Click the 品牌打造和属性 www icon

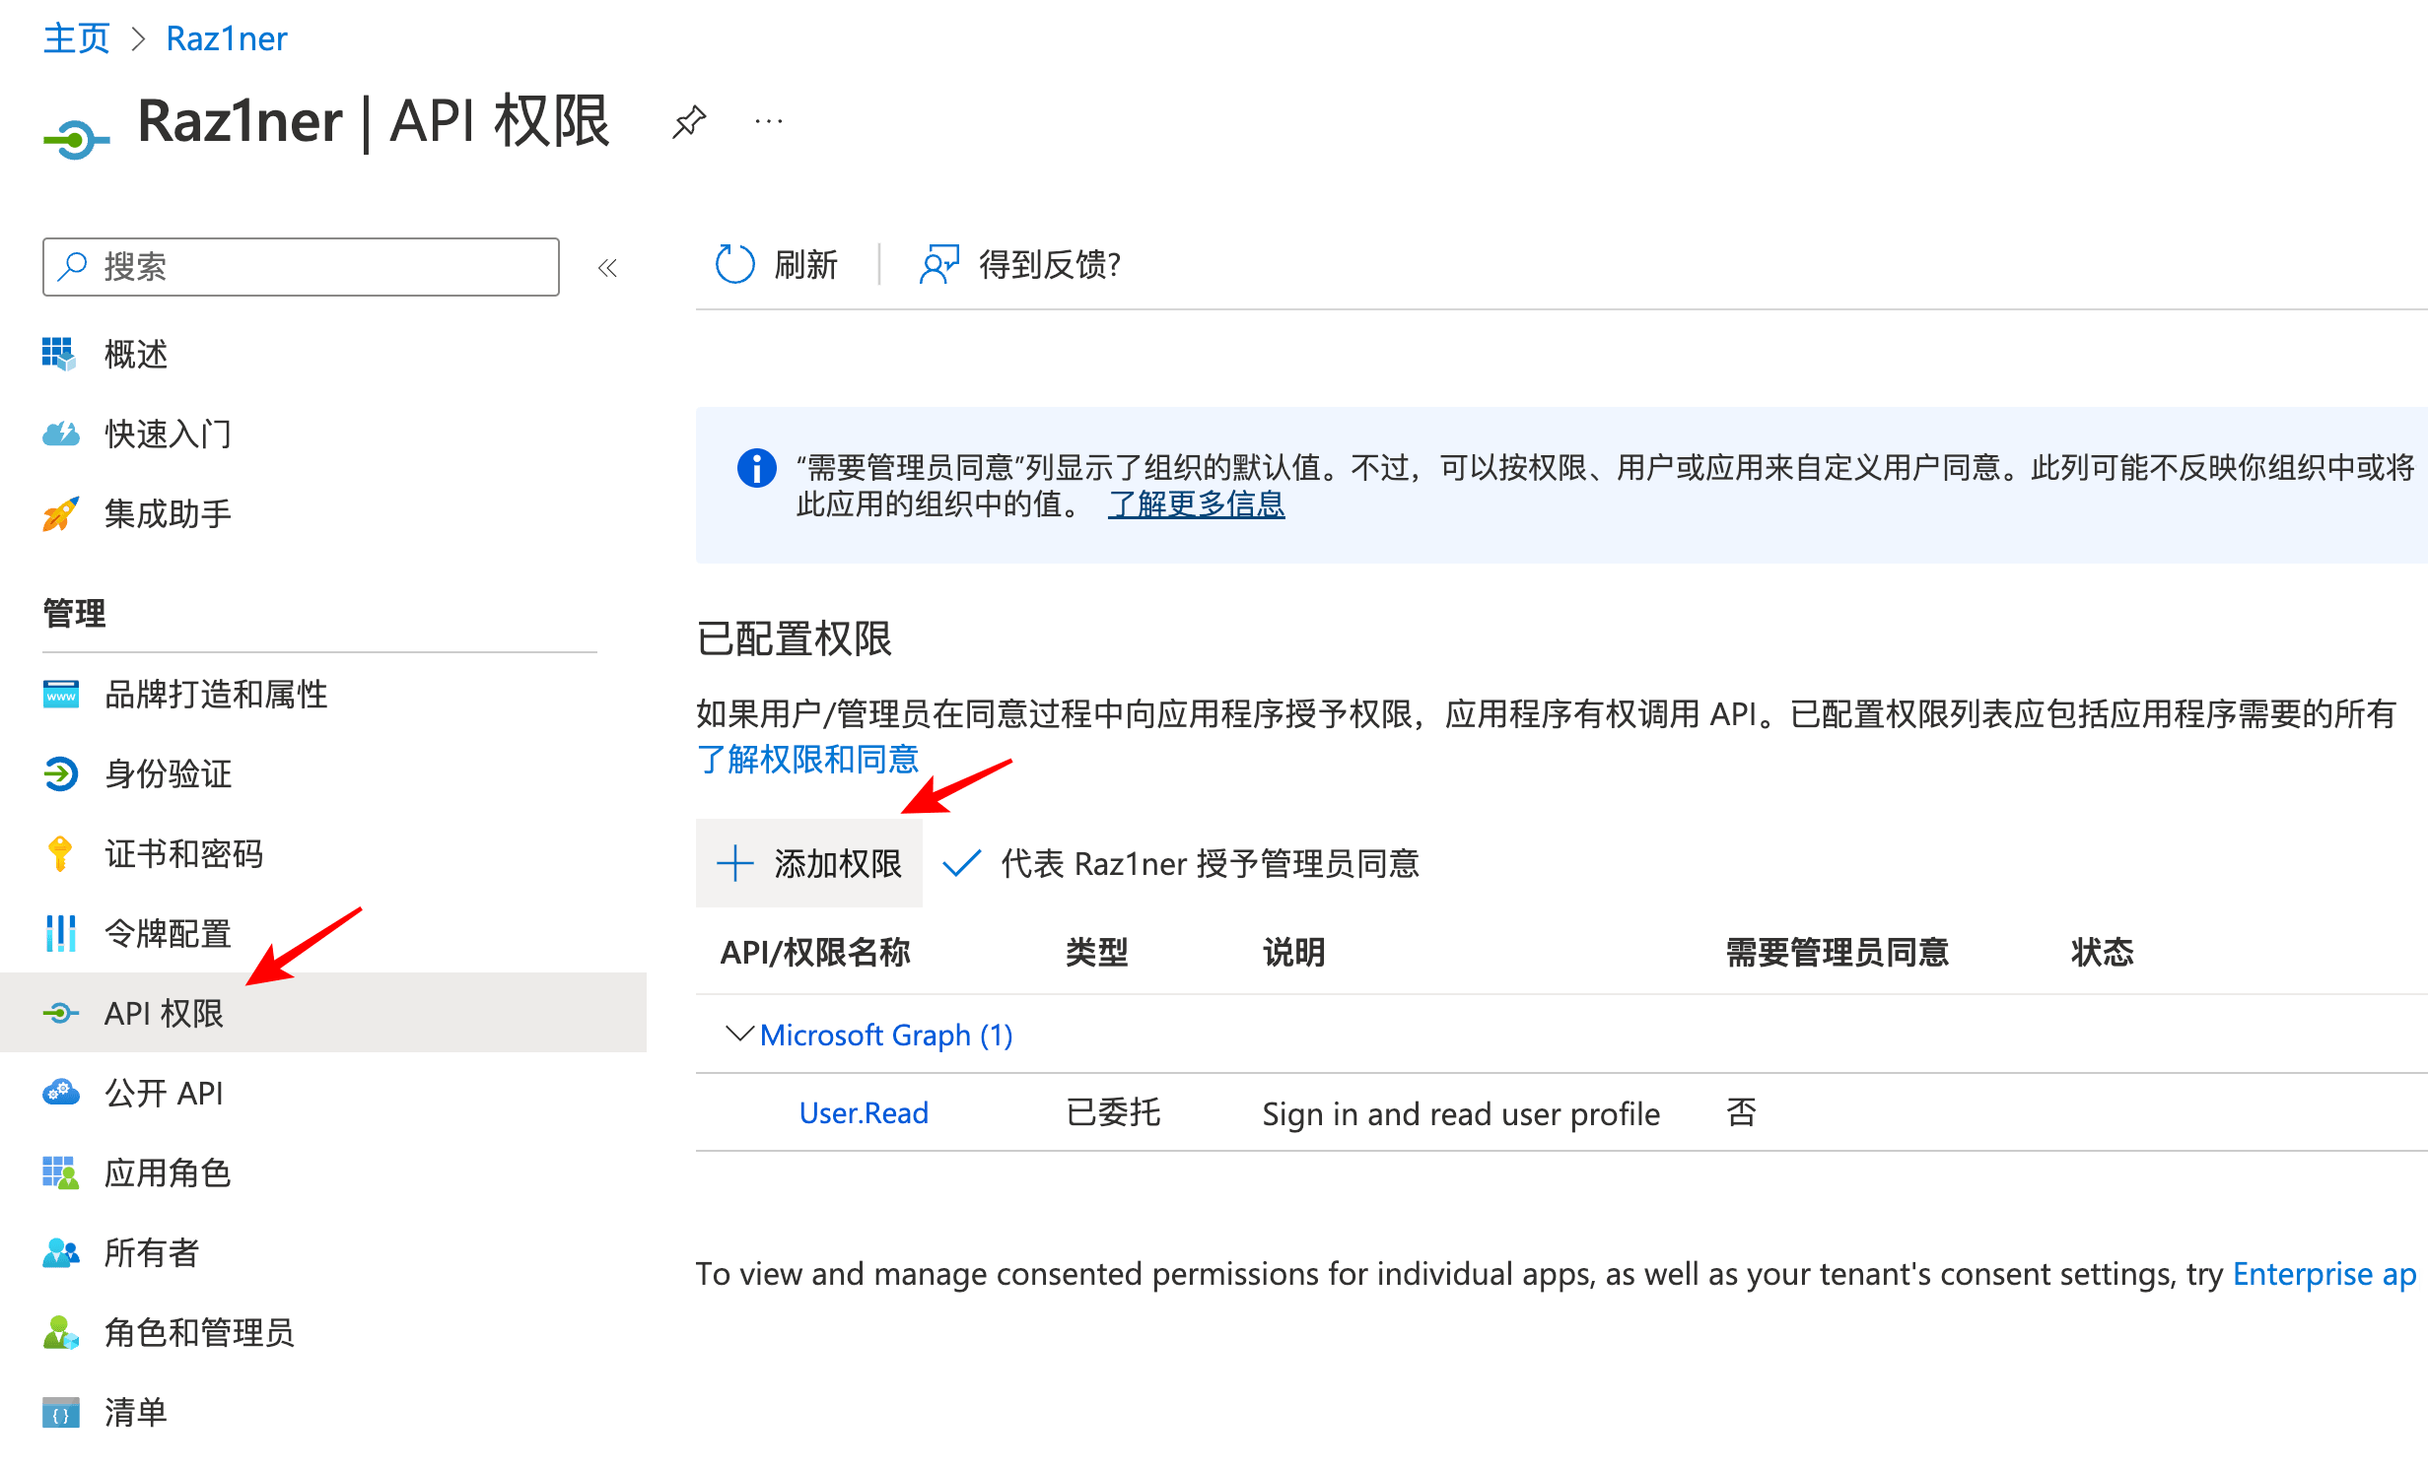point(60,694)
